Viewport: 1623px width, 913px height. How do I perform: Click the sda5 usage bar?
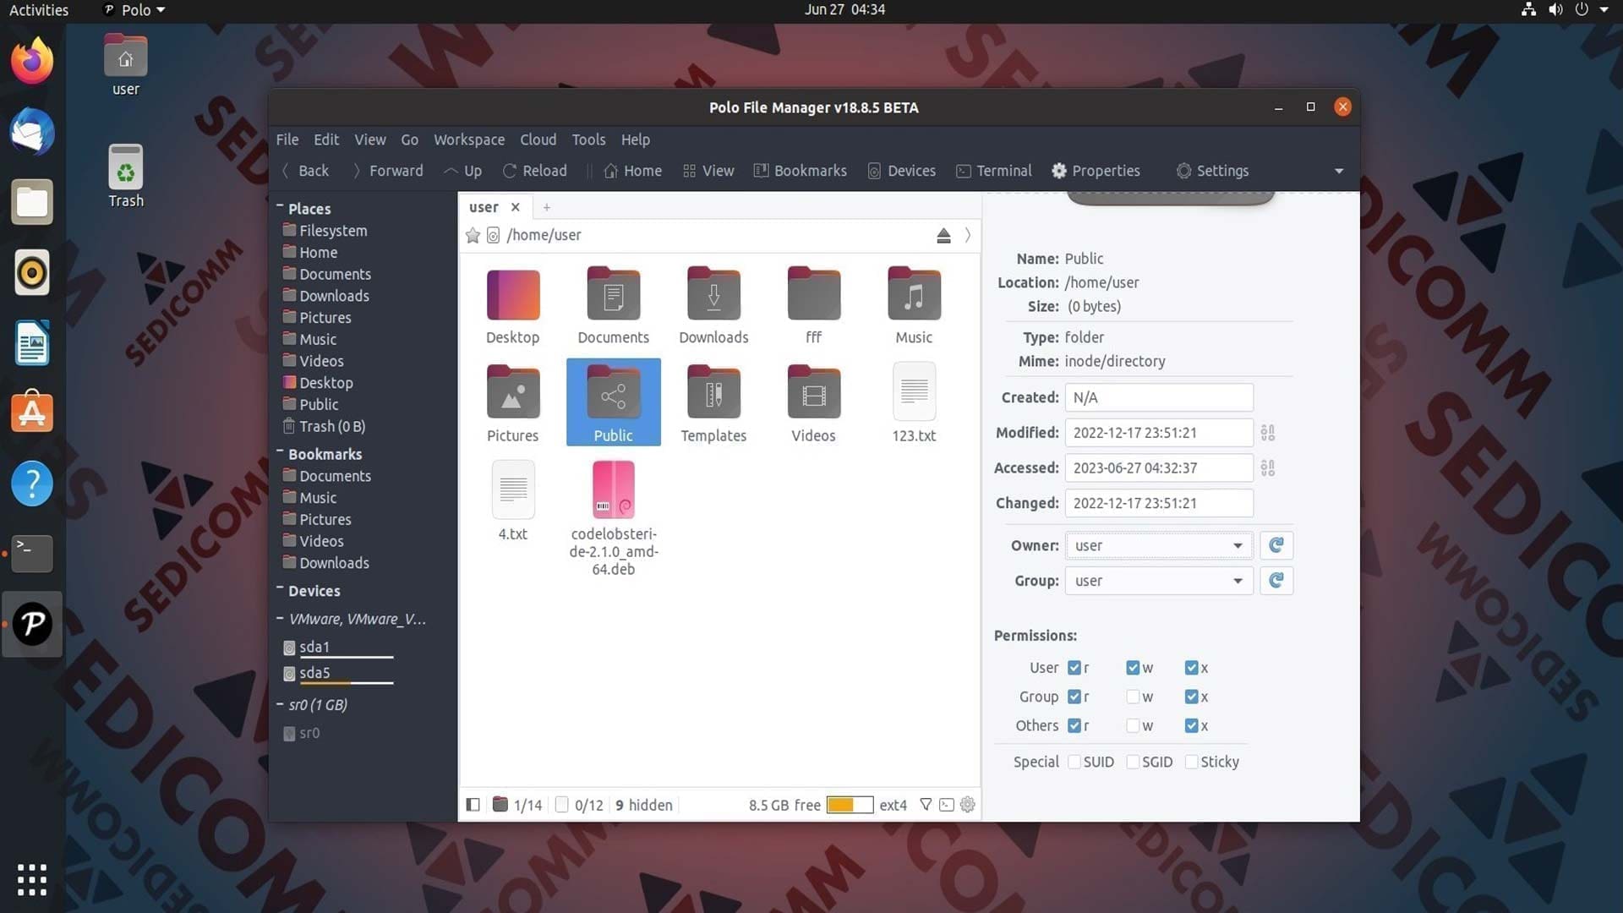[x=347, y=682]
